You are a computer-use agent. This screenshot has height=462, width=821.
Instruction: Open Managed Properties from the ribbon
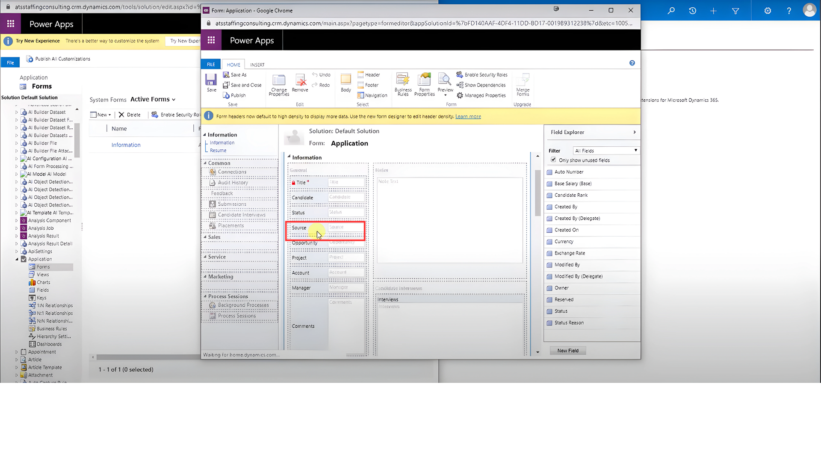click(481, 95)
